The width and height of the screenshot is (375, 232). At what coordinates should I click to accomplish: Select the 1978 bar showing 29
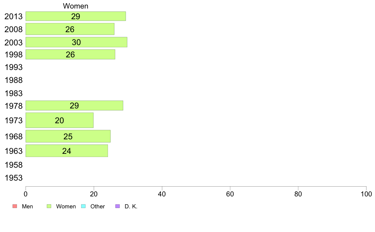point(74,106)
